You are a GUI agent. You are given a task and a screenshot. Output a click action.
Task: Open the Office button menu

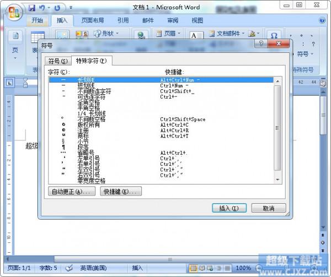[x=14, y=12]
